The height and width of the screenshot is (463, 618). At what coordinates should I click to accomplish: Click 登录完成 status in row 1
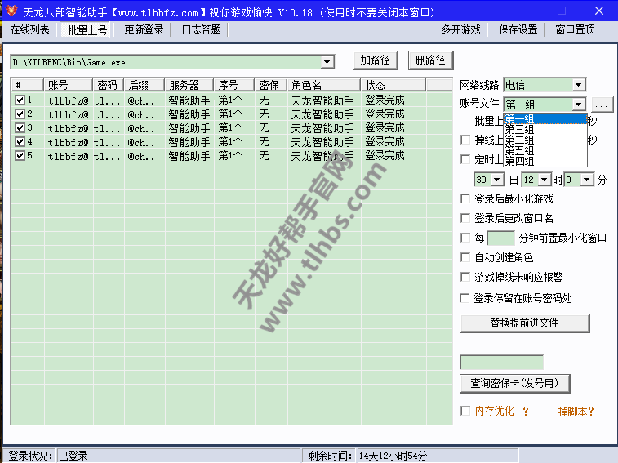click(385, 100)
